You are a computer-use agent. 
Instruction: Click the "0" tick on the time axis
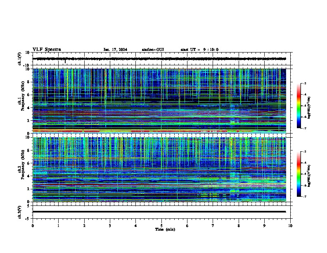33,226
